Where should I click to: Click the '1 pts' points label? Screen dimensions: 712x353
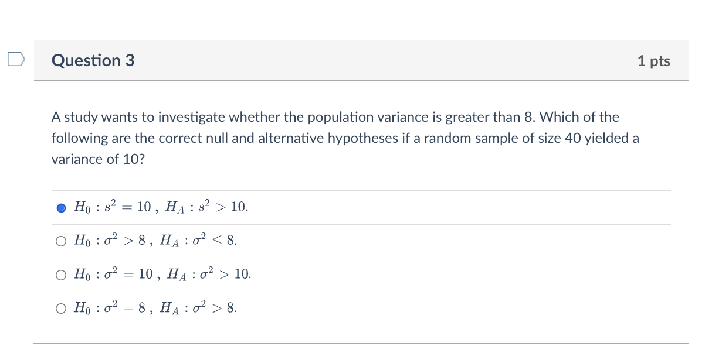(x=653, y=61)
